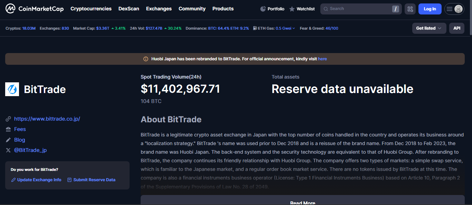Viewport: 472px width, 205px height.
Task: Open the Community menu
Action: pos(192,9)
